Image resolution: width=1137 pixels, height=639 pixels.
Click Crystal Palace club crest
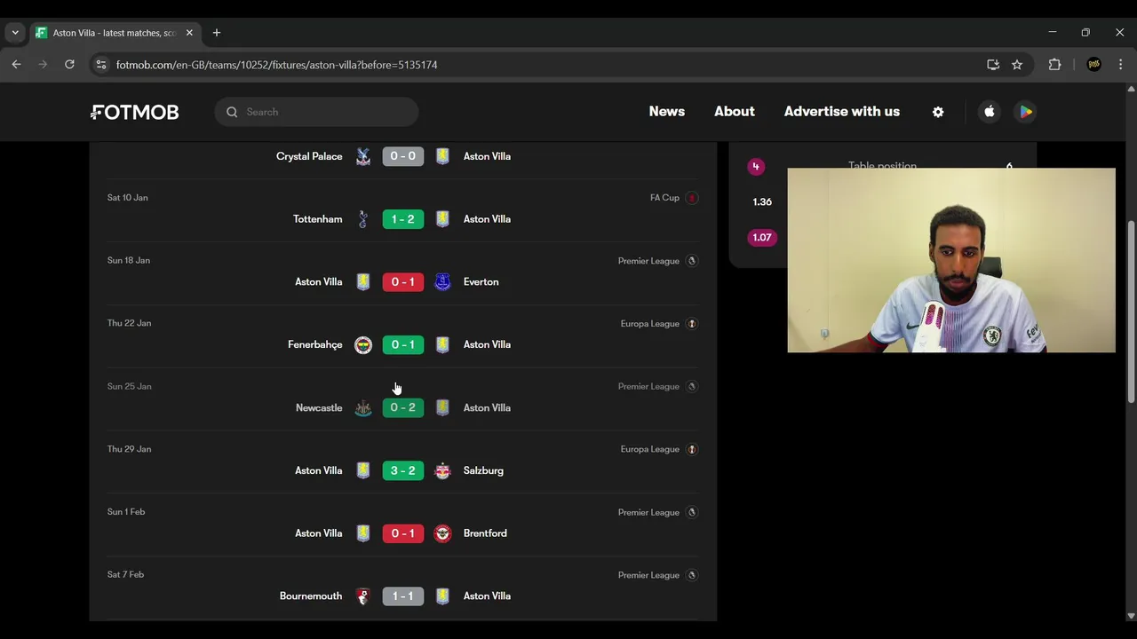click(363, 156)
